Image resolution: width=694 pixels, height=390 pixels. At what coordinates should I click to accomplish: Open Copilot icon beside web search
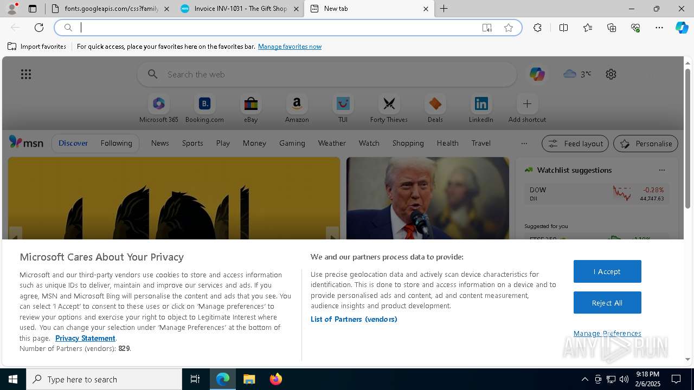click(537, 74)
